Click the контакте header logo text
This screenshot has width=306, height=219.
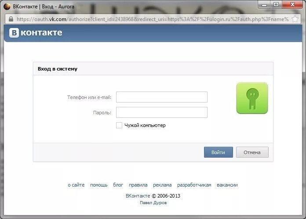pos(41,33)
